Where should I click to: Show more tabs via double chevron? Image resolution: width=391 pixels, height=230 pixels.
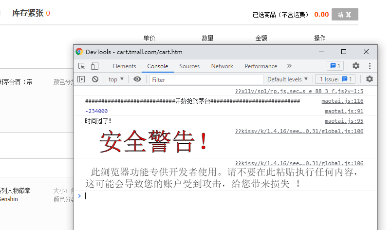tap(289, 66)
